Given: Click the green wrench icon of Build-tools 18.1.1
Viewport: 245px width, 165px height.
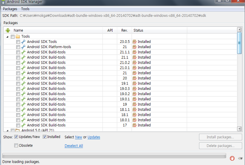Looking at the screenshot, I should pos(23,109).
